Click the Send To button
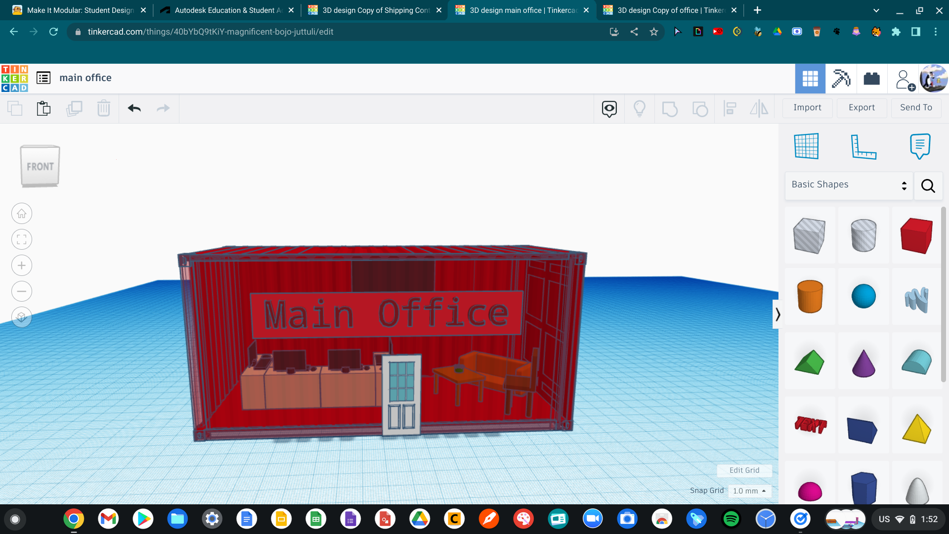The image size is (949, 534). pos(916,108)
